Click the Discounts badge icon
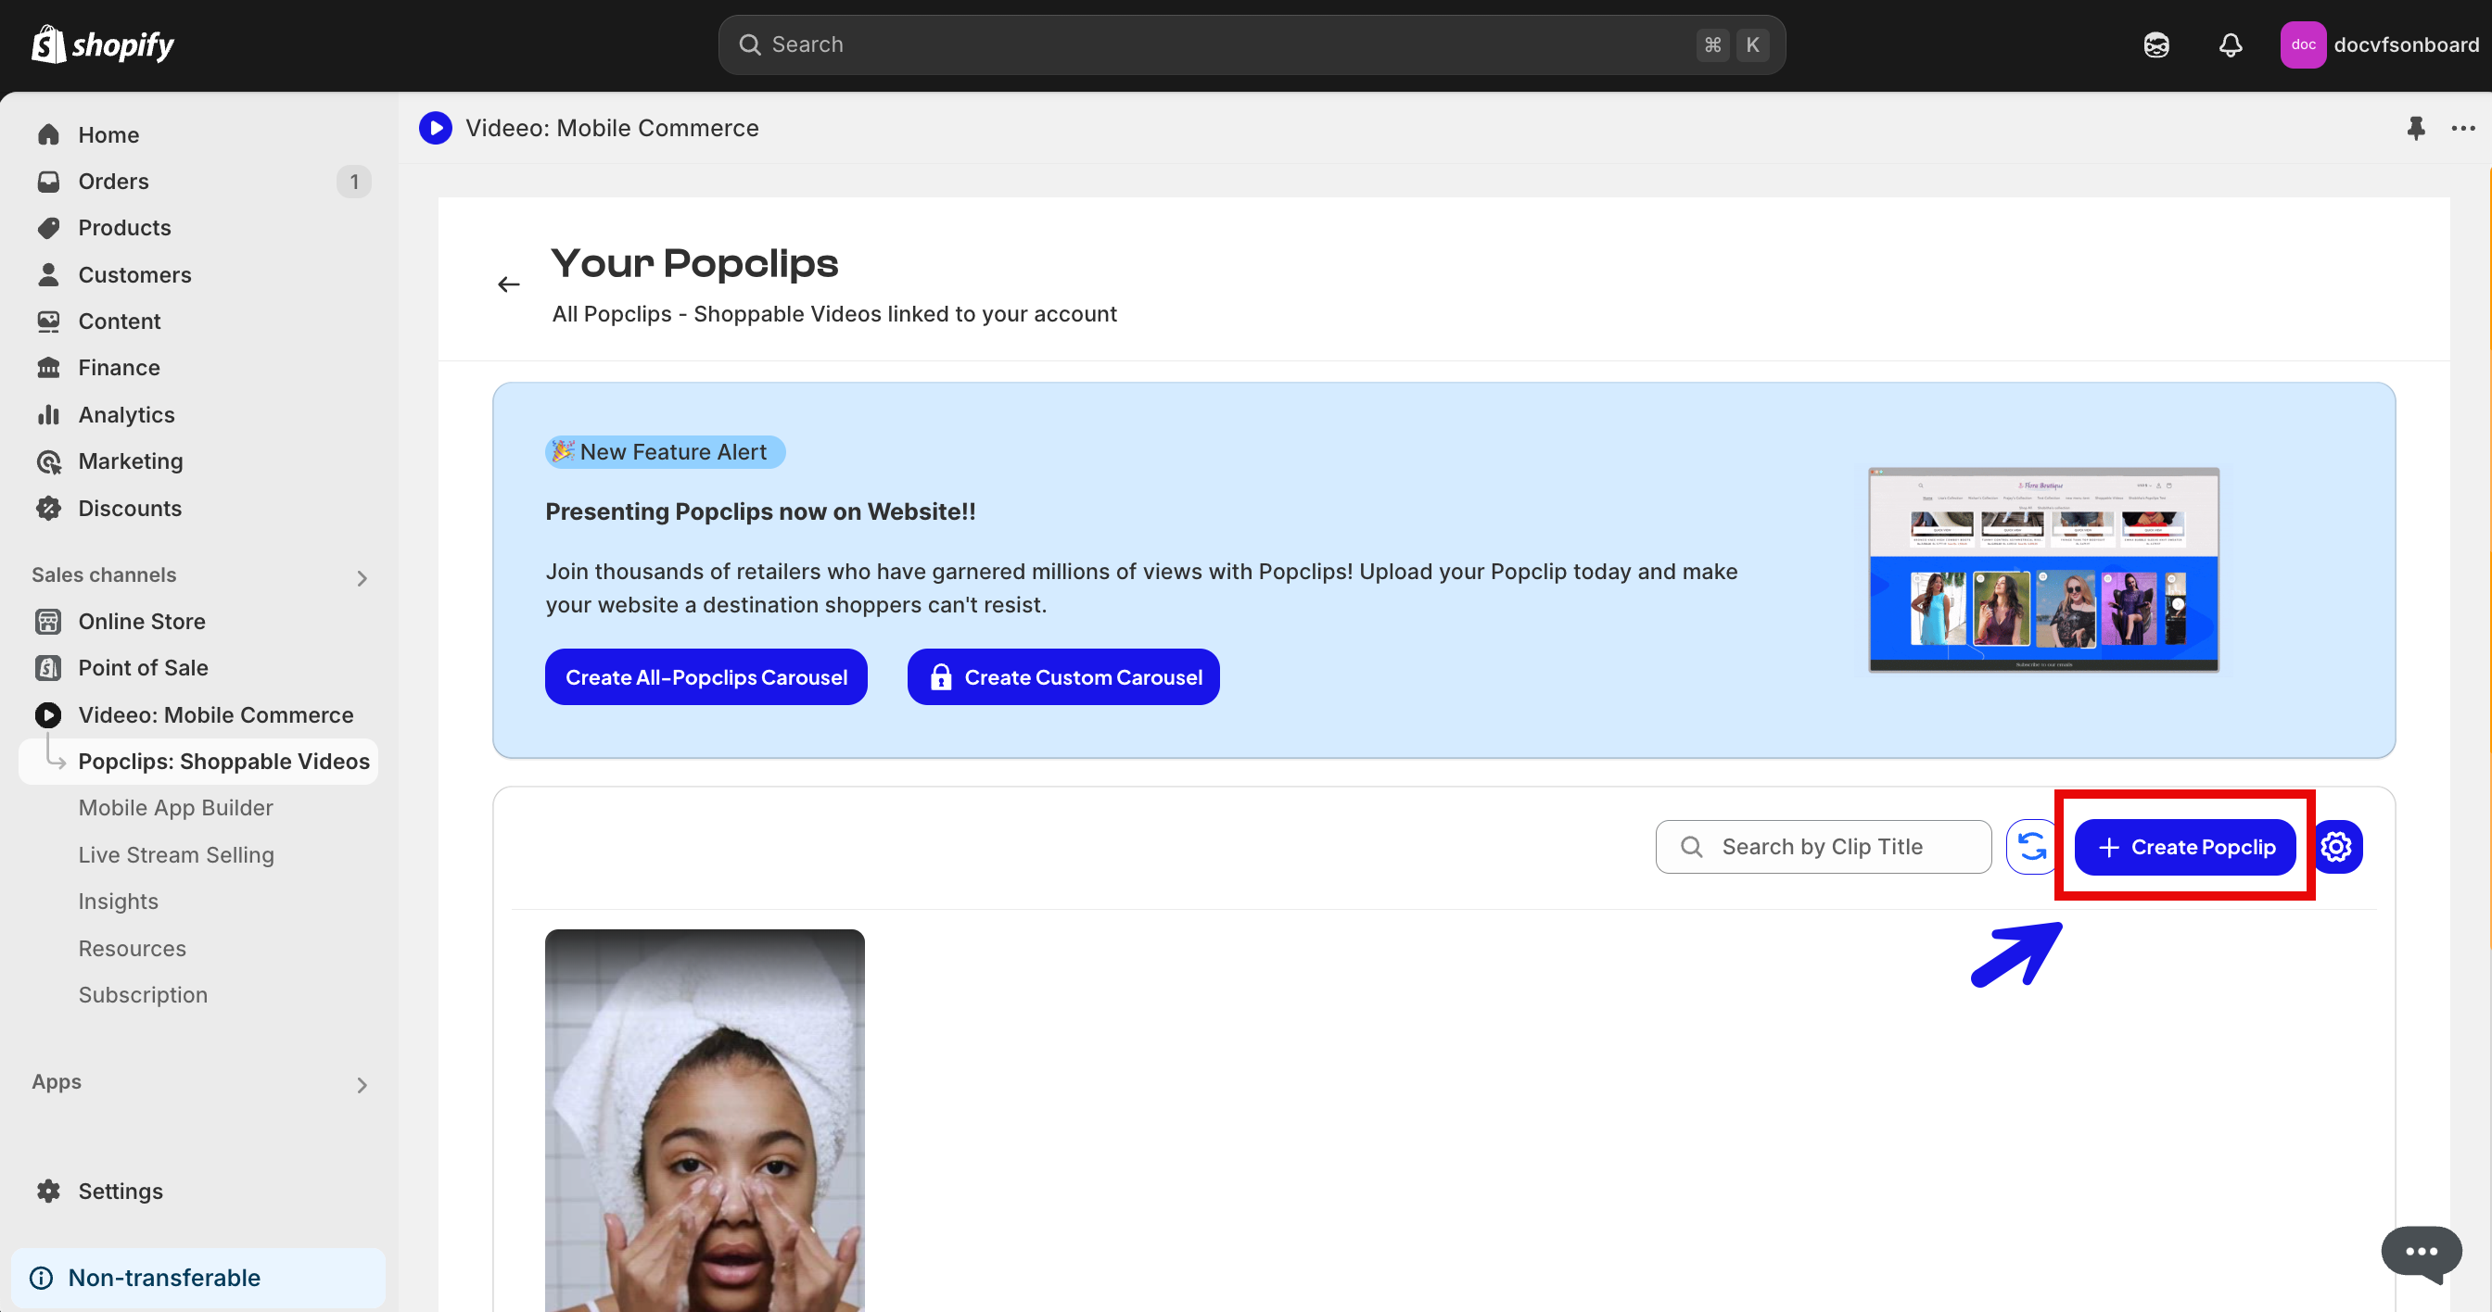 48,509
